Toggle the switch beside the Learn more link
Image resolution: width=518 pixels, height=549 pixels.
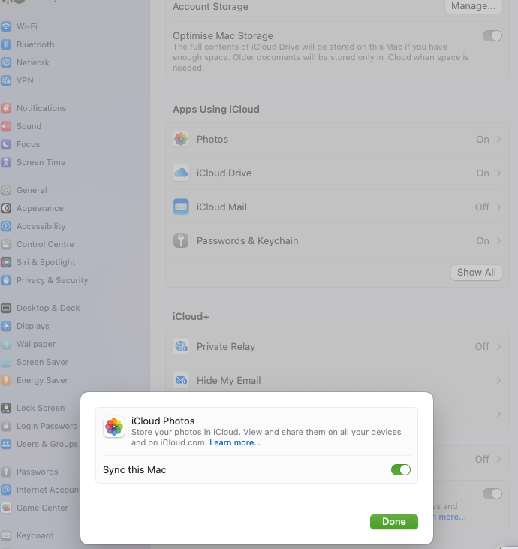pyautogui.click(x=492, y=494)
